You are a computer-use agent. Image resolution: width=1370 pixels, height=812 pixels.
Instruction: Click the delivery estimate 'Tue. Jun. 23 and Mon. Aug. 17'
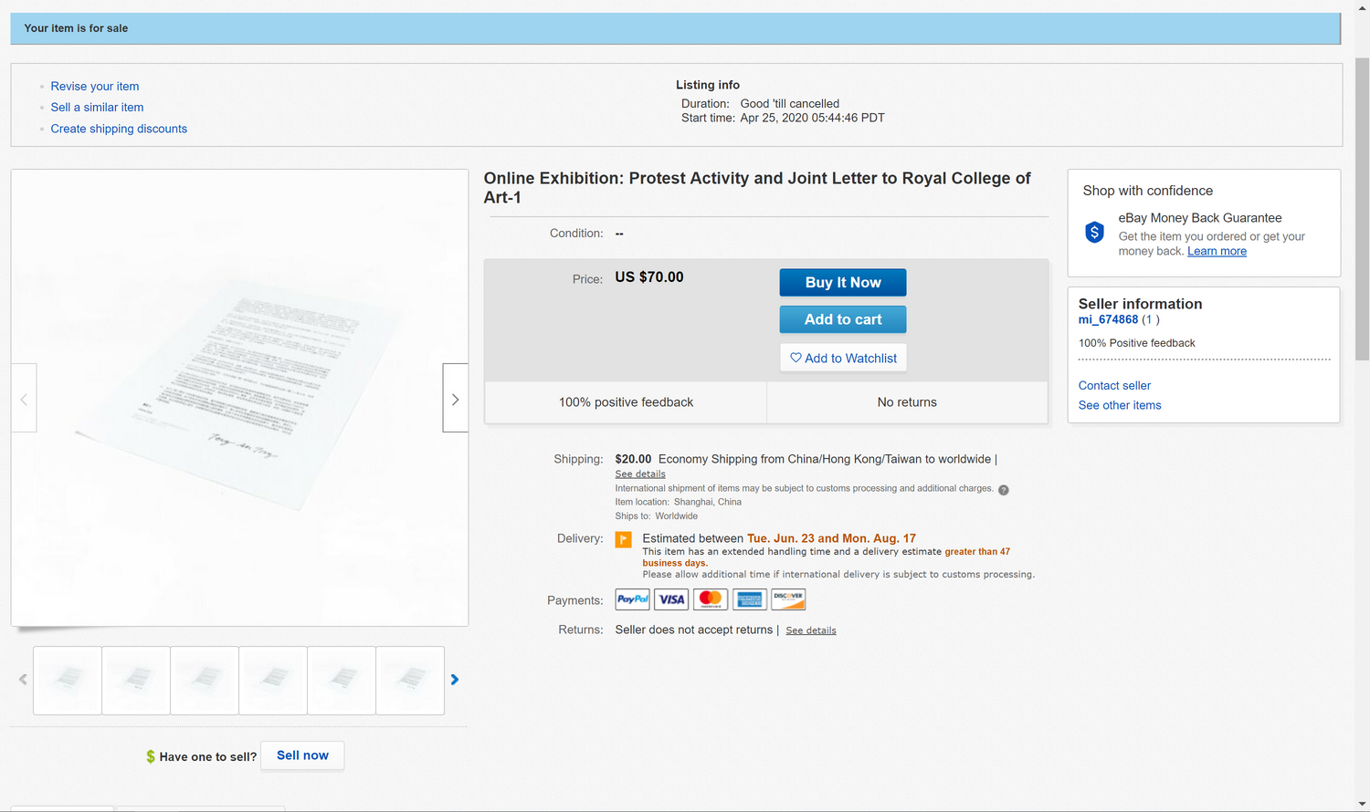(x=831, y=538)
